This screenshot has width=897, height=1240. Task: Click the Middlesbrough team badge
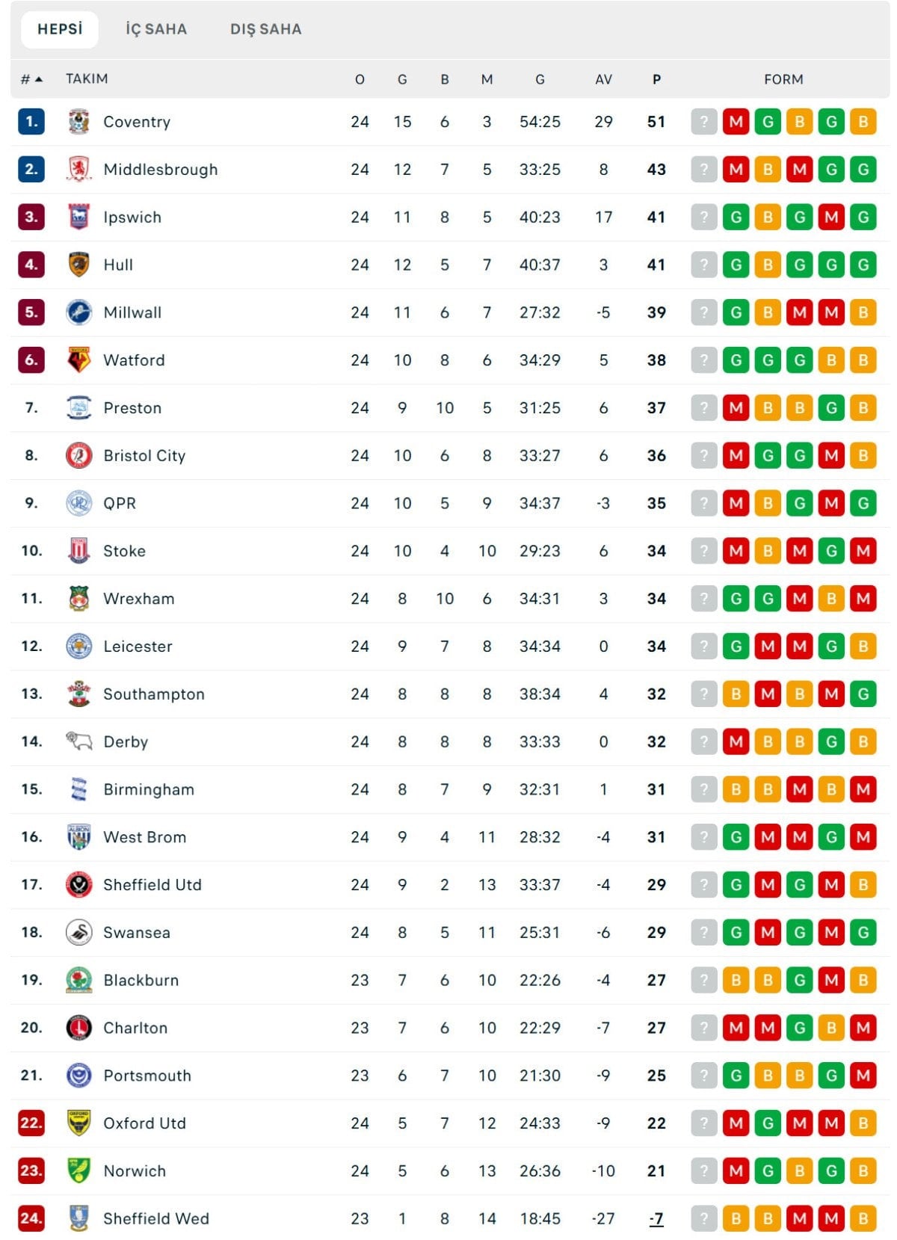(x=78, y=170)
